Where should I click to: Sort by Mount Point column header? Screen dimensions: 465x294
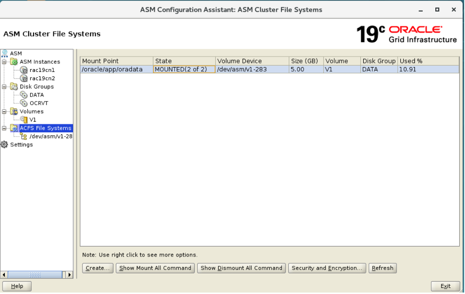pyautogui.click(x=116, y=61)
